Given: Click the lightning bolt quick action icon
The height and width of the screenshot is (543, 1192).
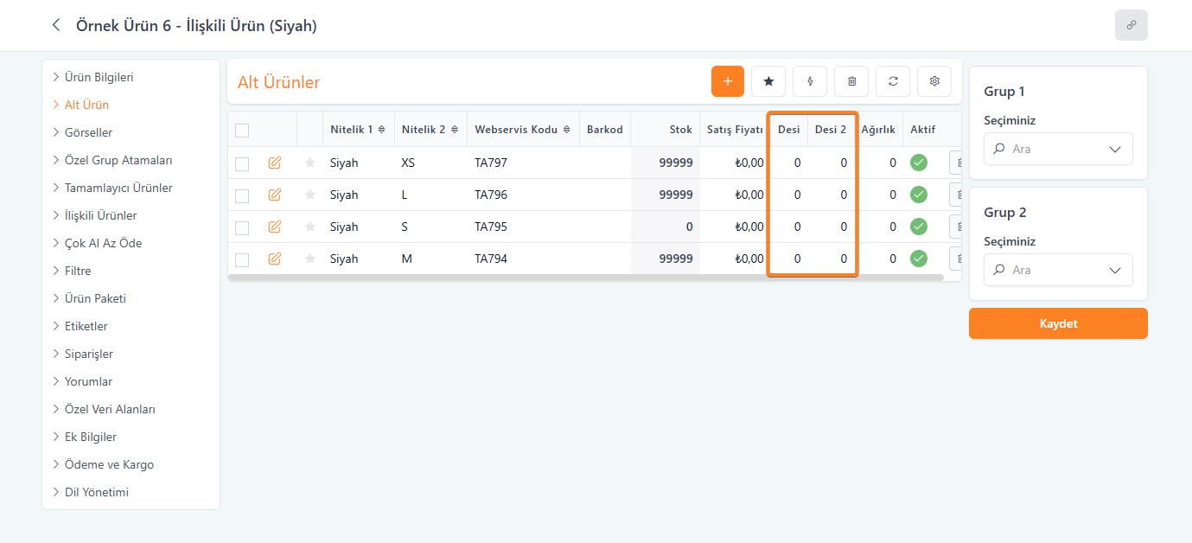Looking at the screenshot, I should point(810,81).
